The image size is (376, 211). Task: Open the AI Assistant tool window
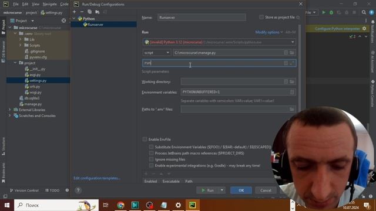coord(372,62)
